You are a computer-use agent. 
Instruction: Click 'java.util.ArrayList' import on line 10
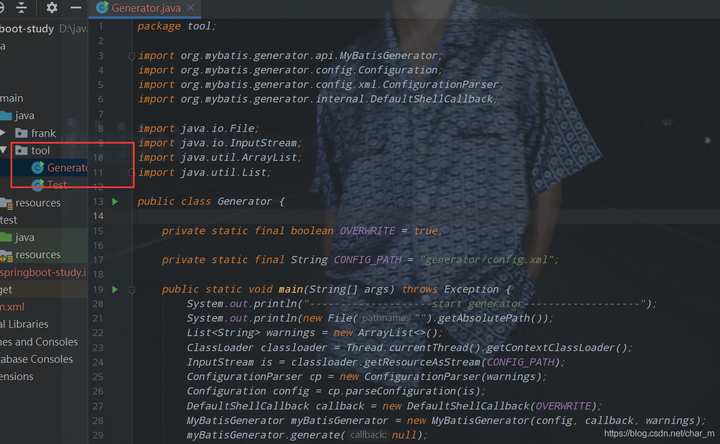(x=239, y=157)
